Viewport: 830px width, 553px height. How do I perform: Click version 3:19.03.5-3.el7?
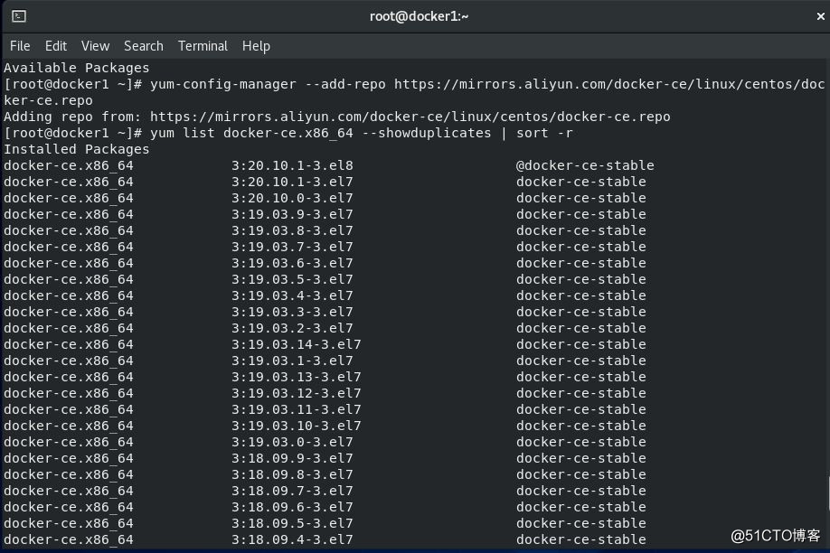pos(292,279)
